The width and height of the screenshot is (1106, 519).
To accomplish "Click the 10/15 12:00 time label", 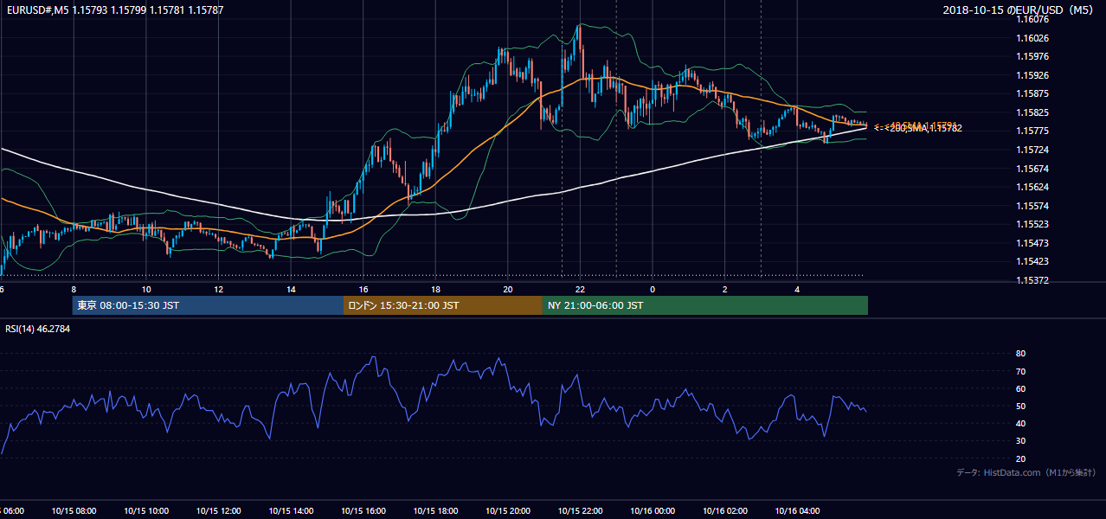I will pyautogui.click(x=218, y=511).
